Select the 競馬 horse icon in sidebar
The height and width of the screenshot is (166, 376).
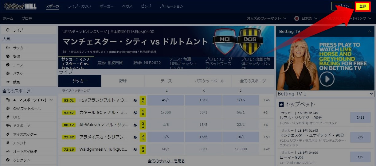point(8,82)
